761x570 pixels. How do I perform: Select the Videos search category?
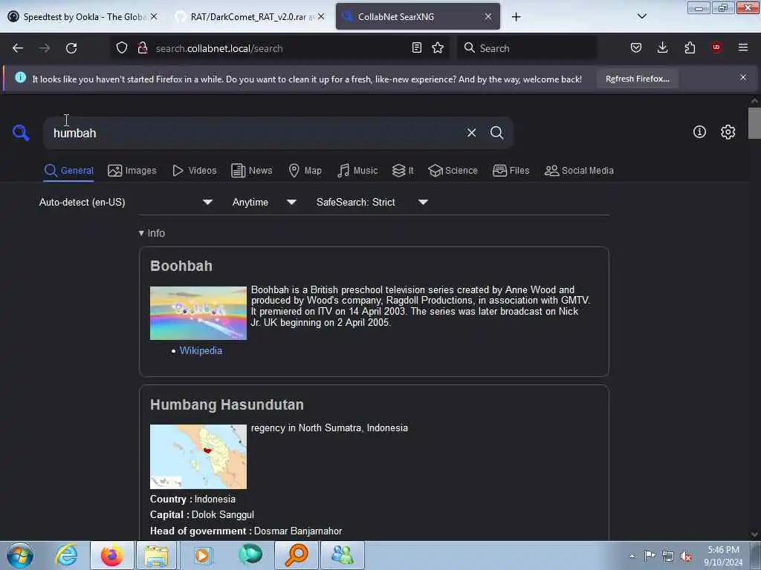194,171
